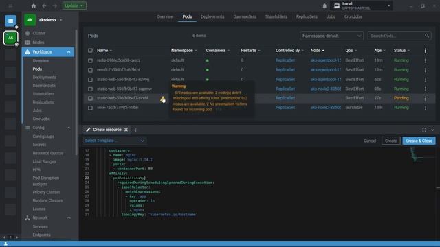Click the Cluster helm icon in sidebar

(27, 33)
